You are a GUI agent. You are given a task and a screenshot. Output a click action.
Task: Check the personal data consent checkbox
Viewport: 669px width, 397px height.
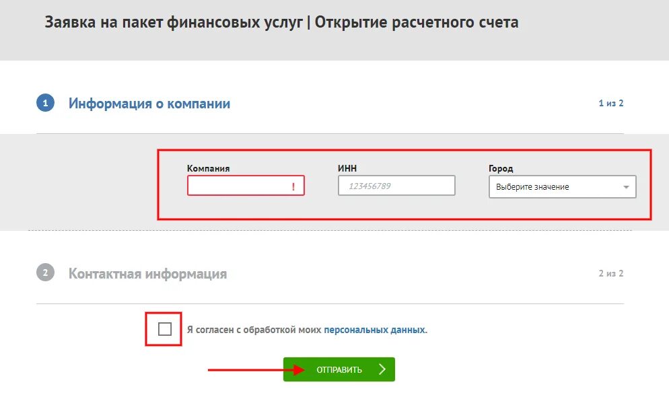165,329
